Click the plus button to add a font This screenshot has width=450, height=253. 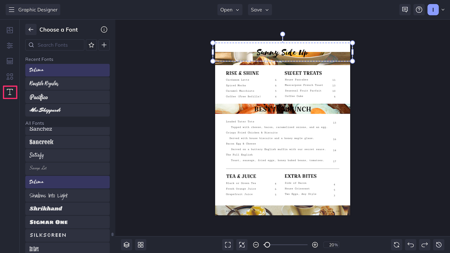click(x=104, y=45)
